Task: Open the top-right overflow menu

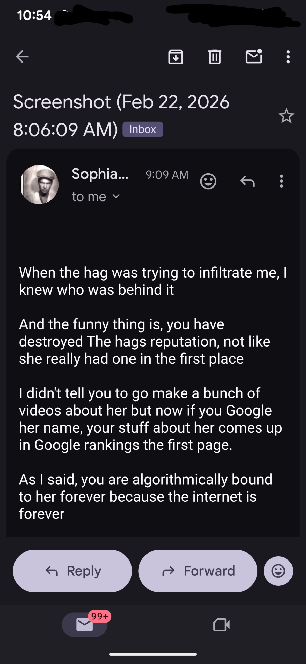Action: tap(288, 57)
